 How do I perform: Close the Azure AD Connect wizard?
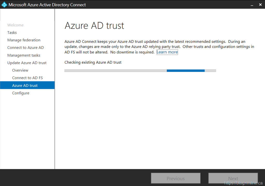coord(260,5)
